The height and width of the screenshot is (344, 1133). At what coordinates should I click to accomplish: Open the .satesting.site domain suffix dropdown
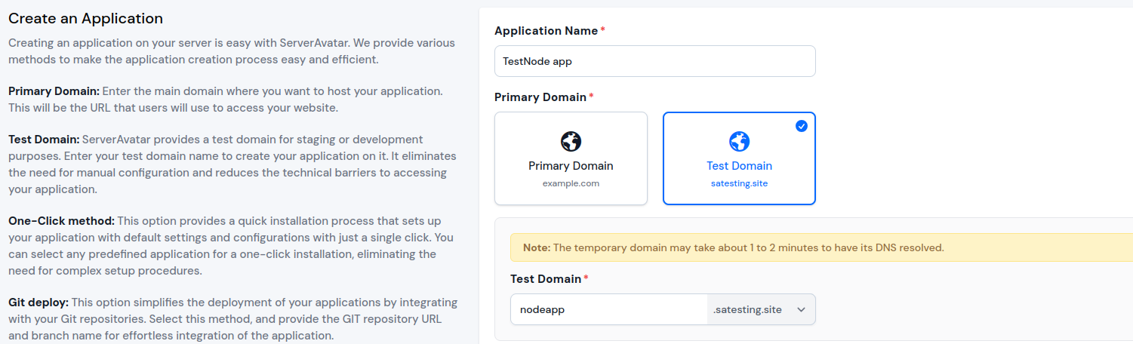761,309
